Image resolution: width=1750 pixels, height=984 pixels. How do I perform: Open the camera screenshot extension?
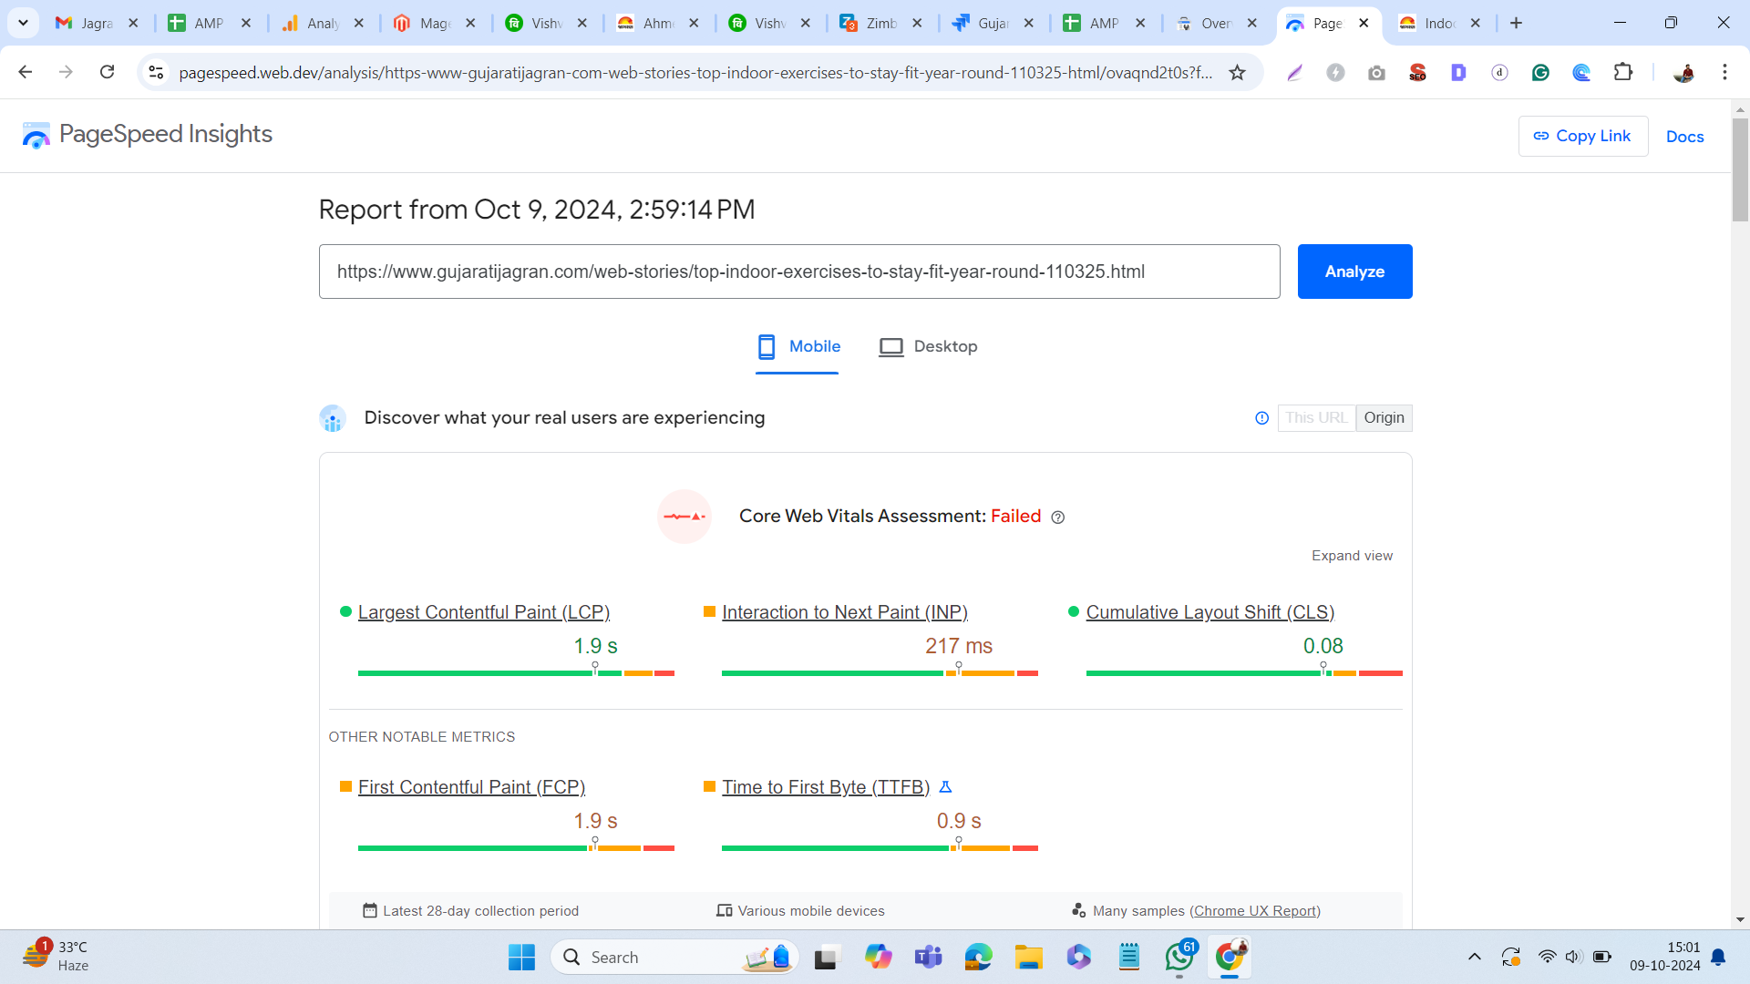point(1377,72)
